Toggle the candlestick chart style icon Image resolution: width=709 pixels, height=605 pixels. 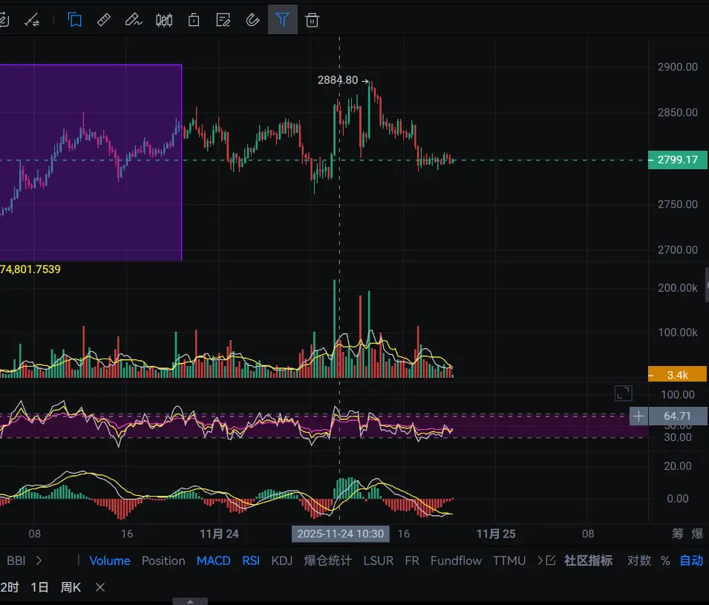pos(163,20)
